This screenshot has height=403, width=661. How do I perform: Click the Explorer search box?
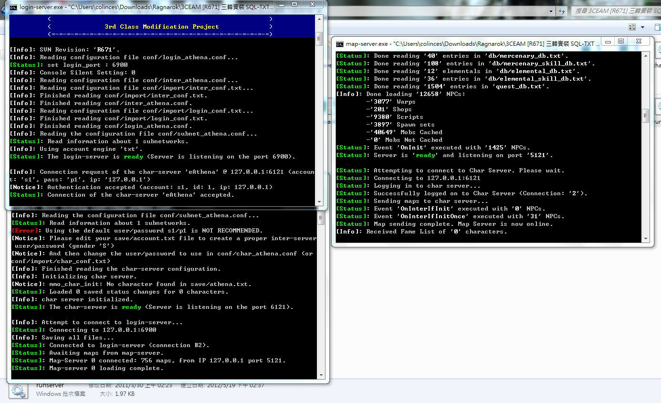click(x=616, y=11)
